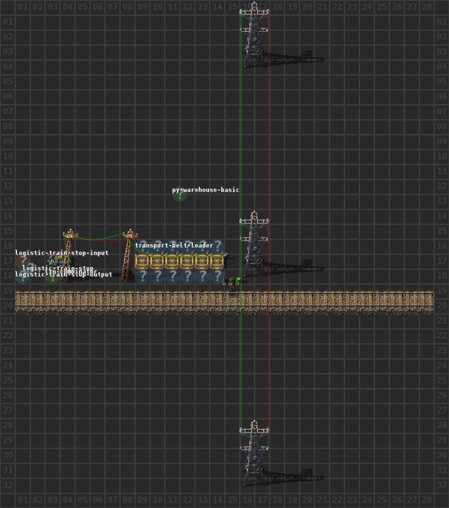The image size is (449, 508).
Task: Click the rightmost question mark above the inserters
Action: [217, 246]
